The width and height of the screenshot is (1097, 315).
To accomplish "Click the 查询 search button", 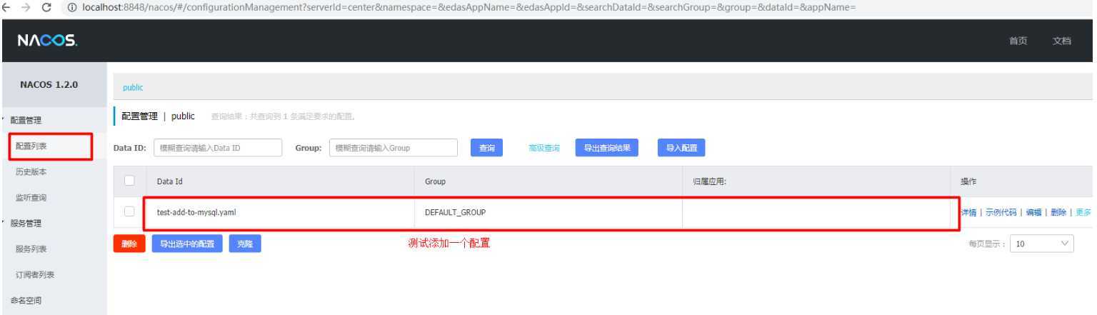I will 486,147.
